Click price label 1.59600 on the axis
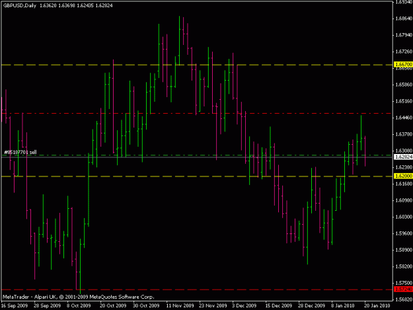The image size is (413, 310). 404,233
